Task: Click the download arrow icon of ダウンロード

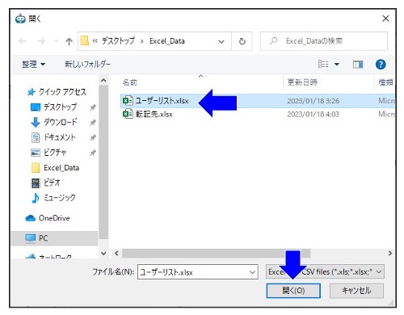Action: pos(36,122)
